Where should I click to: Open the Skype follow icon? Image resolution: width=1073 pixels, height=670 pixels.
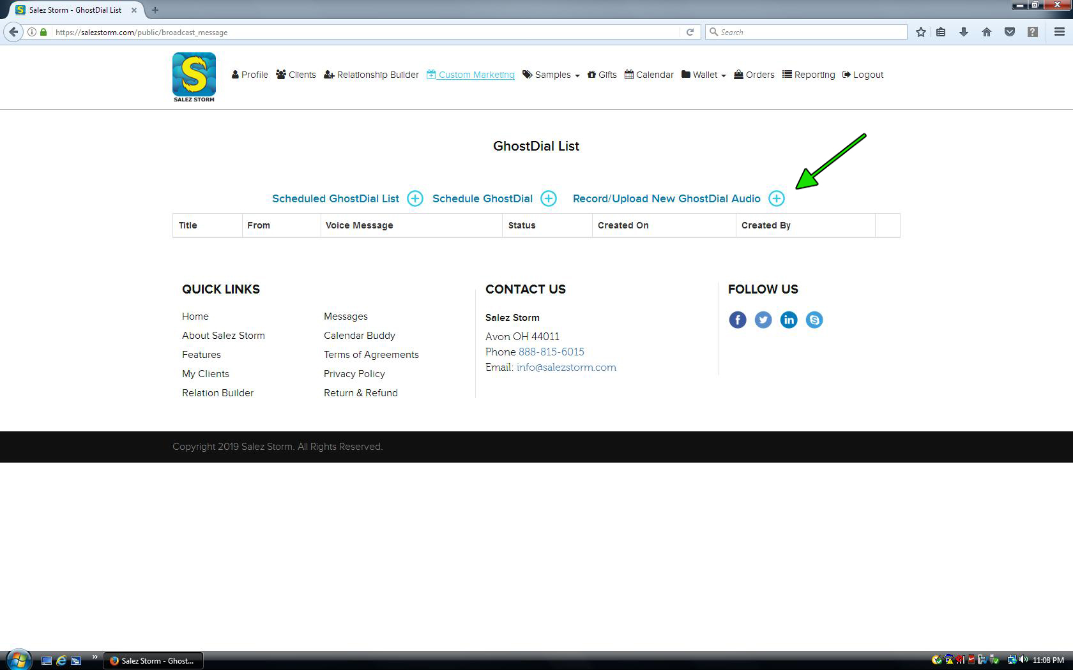(x=814, y=320)
